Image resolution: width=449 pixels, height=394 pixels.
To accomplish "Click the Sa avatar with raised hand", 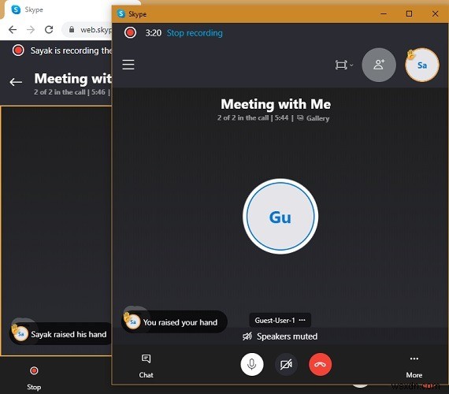I will click(421, 65).
